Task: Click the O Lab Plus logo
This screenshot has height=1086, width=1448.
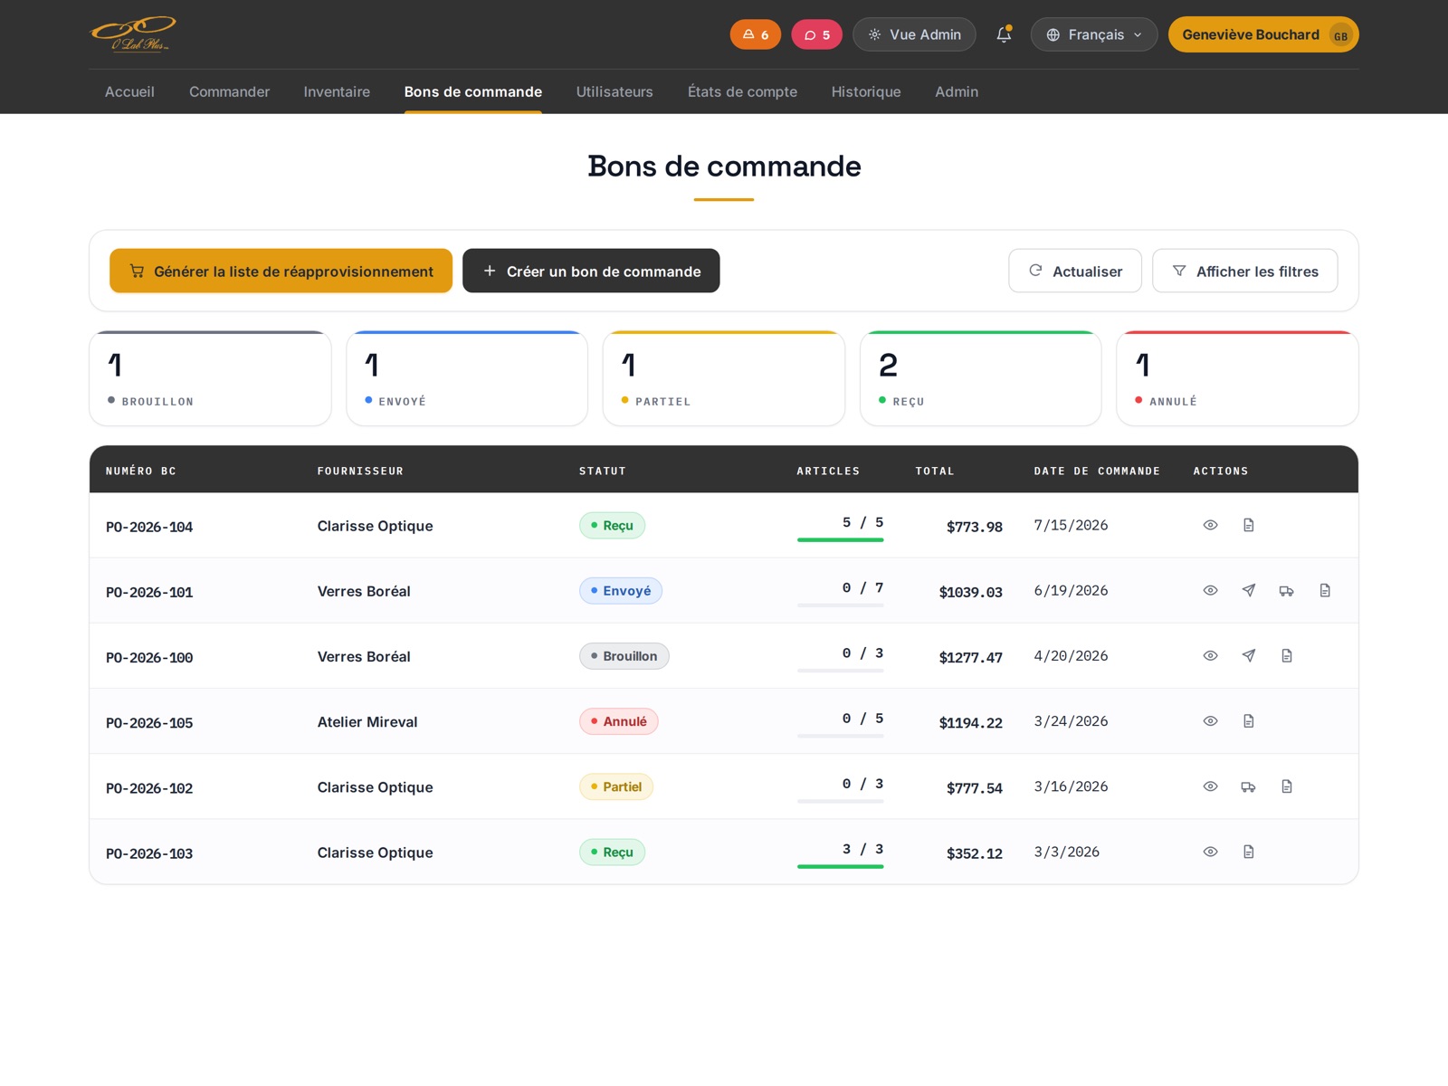Action: click(x=134, y=34)
